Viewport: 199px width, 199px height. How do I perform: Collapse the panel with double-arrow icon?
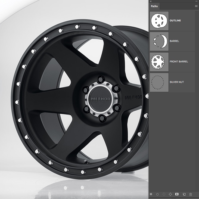click(196, 1)
